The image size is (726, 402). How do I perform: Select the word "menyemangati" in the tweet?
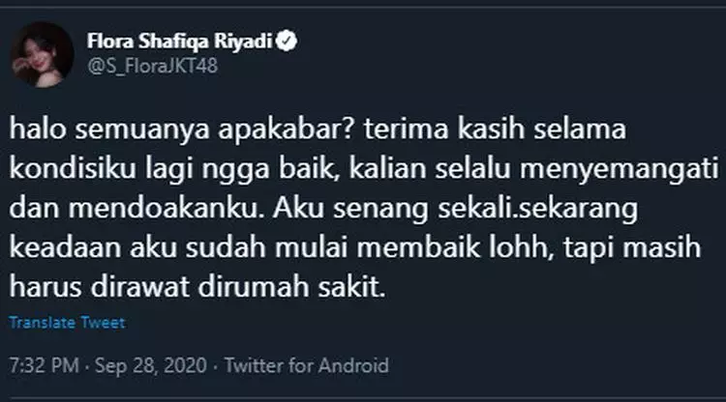(620, 169)
